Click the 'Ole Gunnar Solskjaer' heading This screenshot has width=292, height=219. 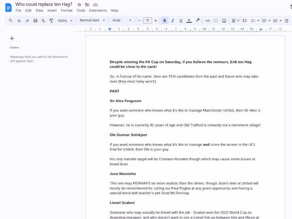click(128, 135)
